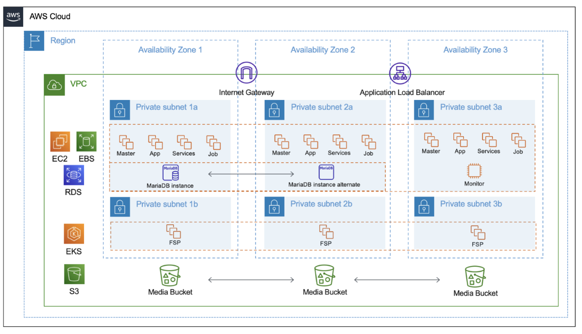582x334 pixels.
Task: Select the App instance icon in subnet 1a
Action: (155, 142)
